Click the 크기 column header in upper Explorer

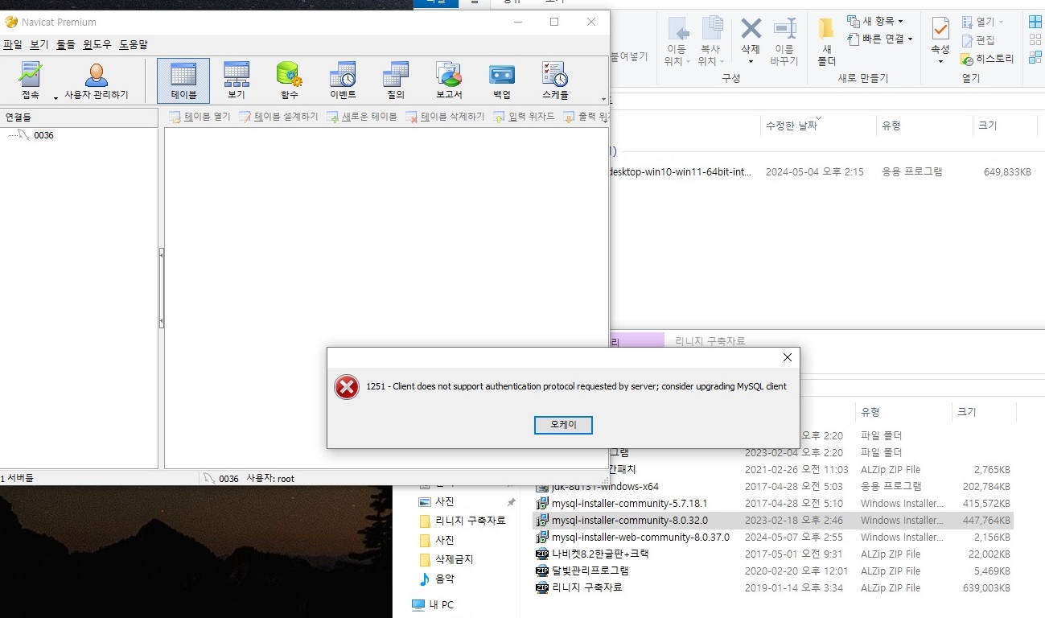987,126
